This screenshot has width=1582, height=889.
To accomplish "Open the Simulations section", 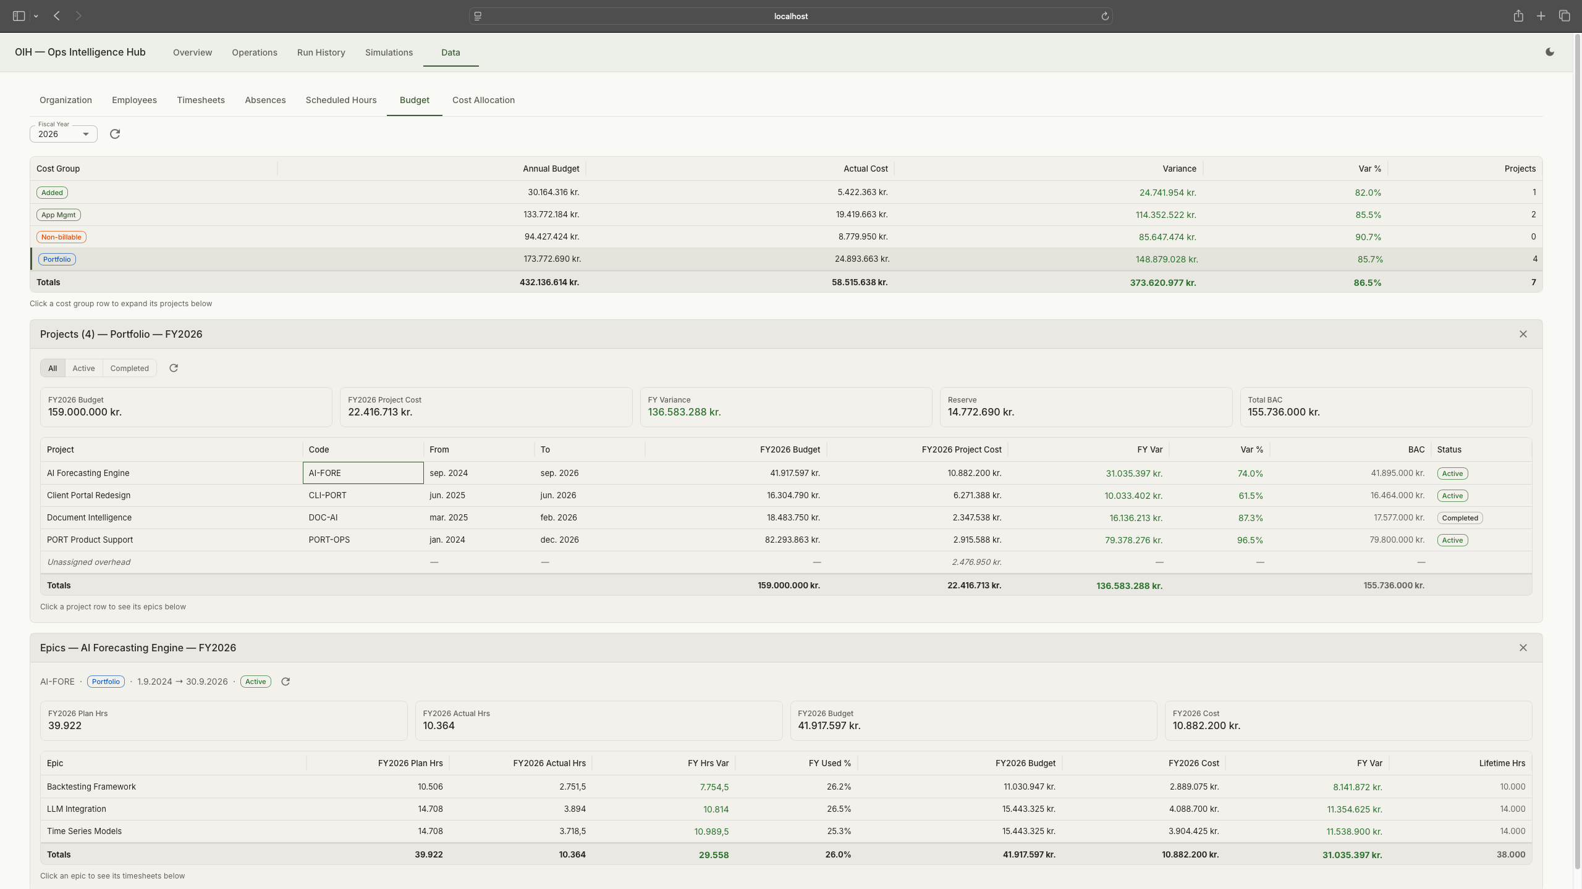I will (x=388, y=52).
